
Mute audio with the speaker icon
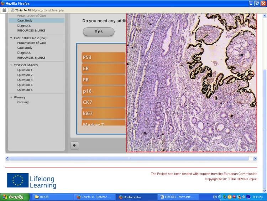(x=75, y=145)
